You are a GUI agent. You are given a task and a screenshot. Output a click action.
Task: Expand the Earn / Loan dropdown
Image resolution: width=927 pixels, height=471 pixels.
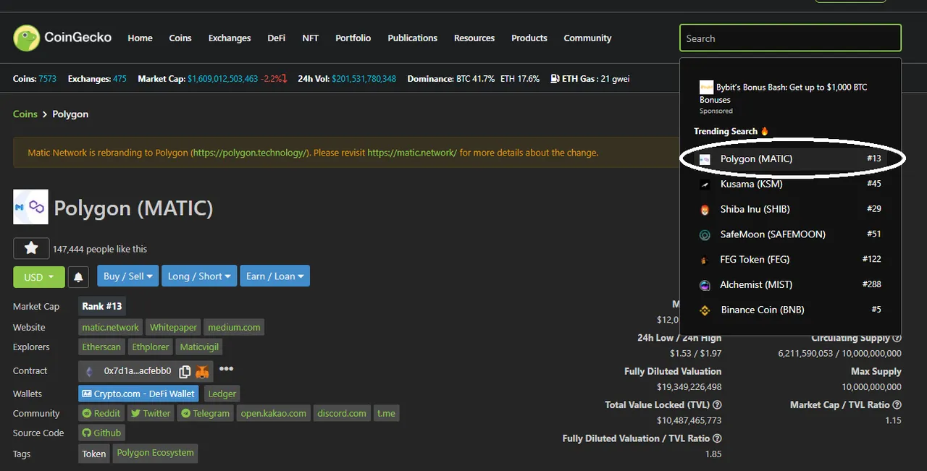[276, 276]
